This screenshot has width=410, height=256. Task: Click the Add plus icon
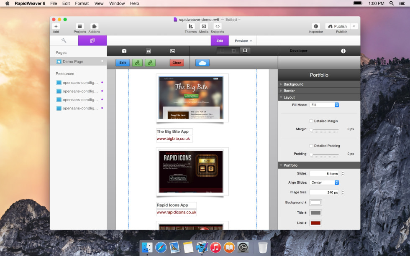[56, 26]
